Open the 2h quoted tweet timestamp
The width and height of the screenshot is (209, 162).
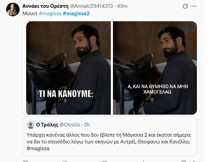(87, 125)
